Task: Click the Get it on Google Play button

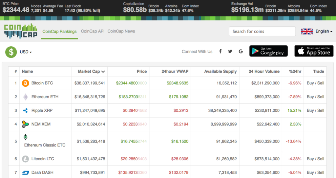Action: [268, 51]
